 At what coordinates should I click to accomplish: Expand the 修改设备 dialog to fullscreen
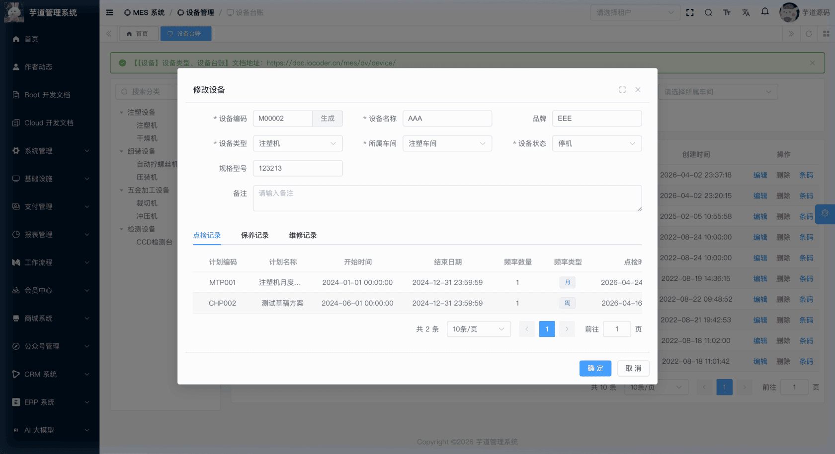[x=622, y=89]
